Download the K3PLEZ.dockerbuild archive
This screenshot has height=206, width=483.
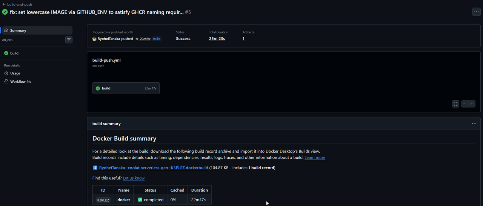click(x=154, y=168)
